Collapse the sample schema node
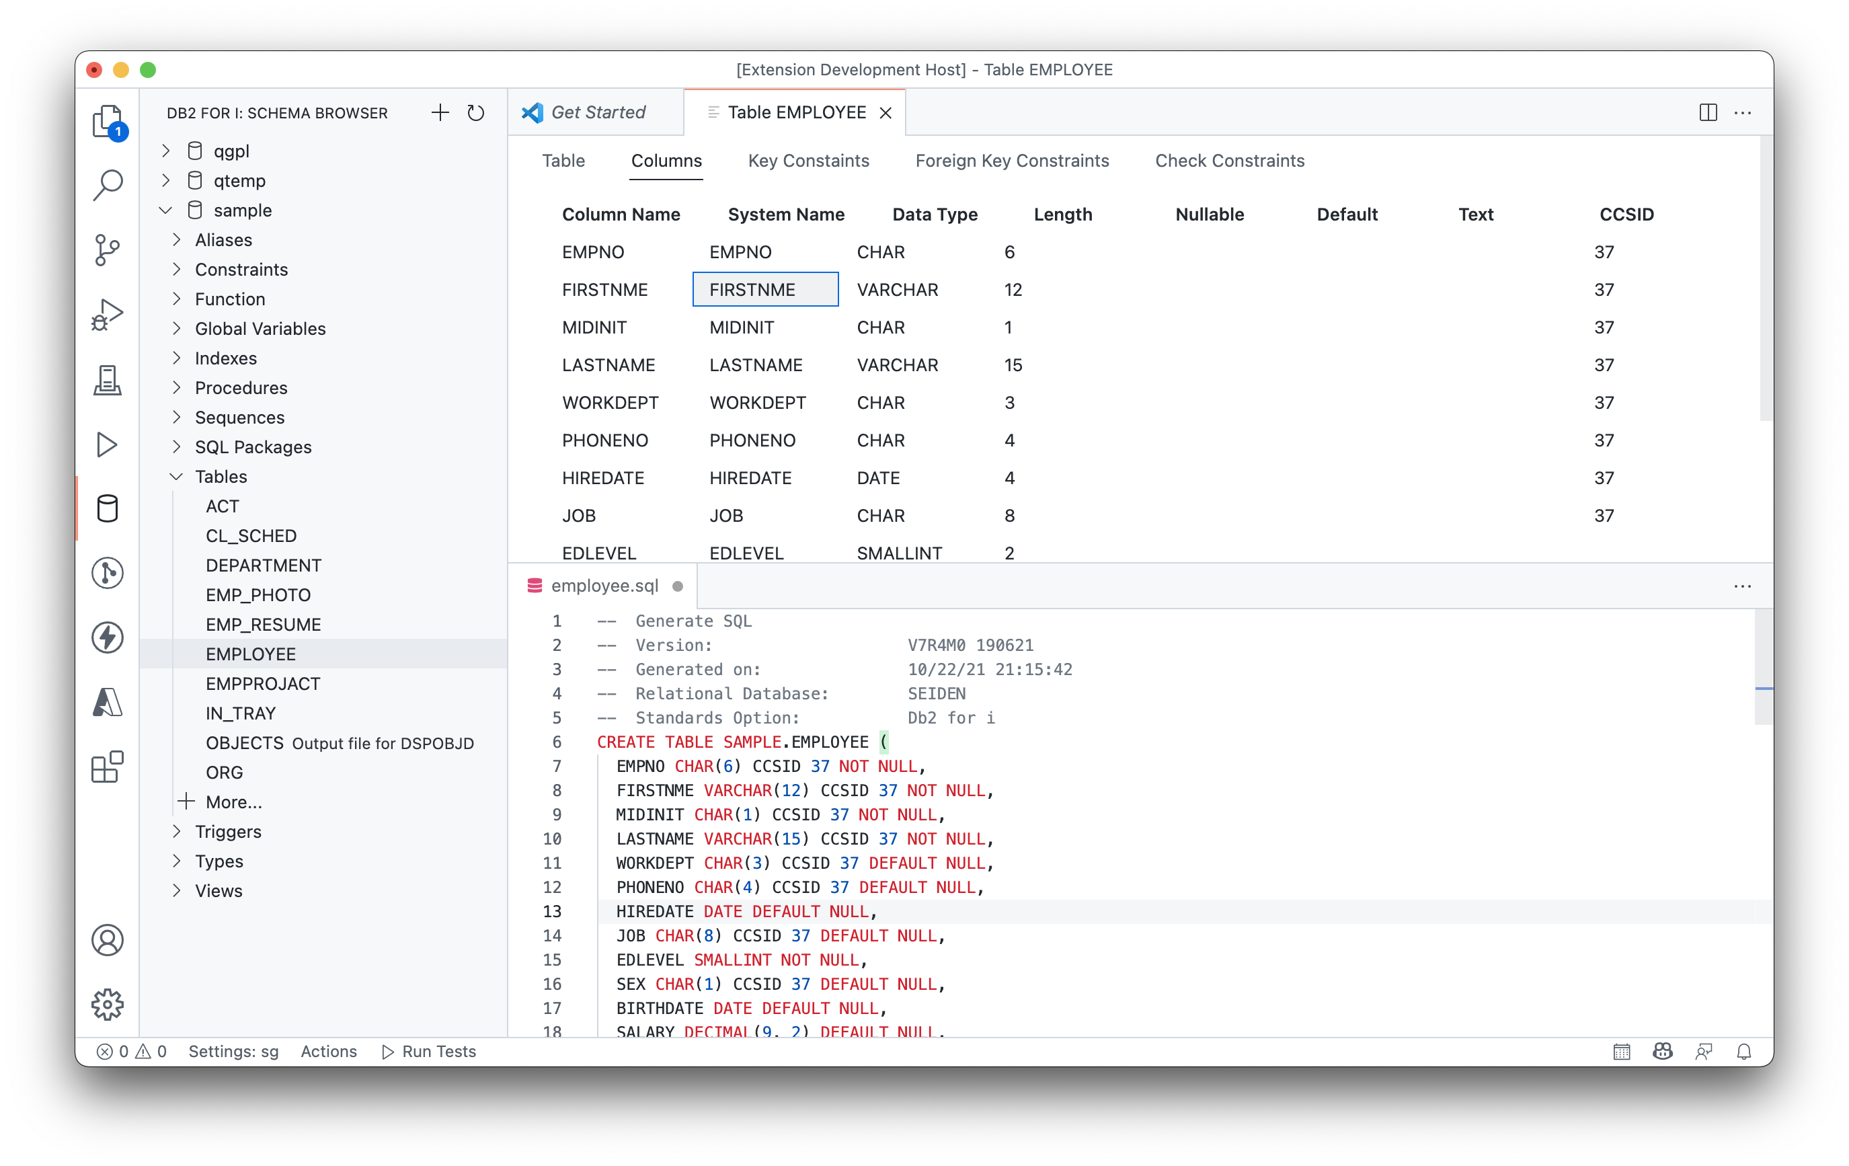 click(166, 210)
